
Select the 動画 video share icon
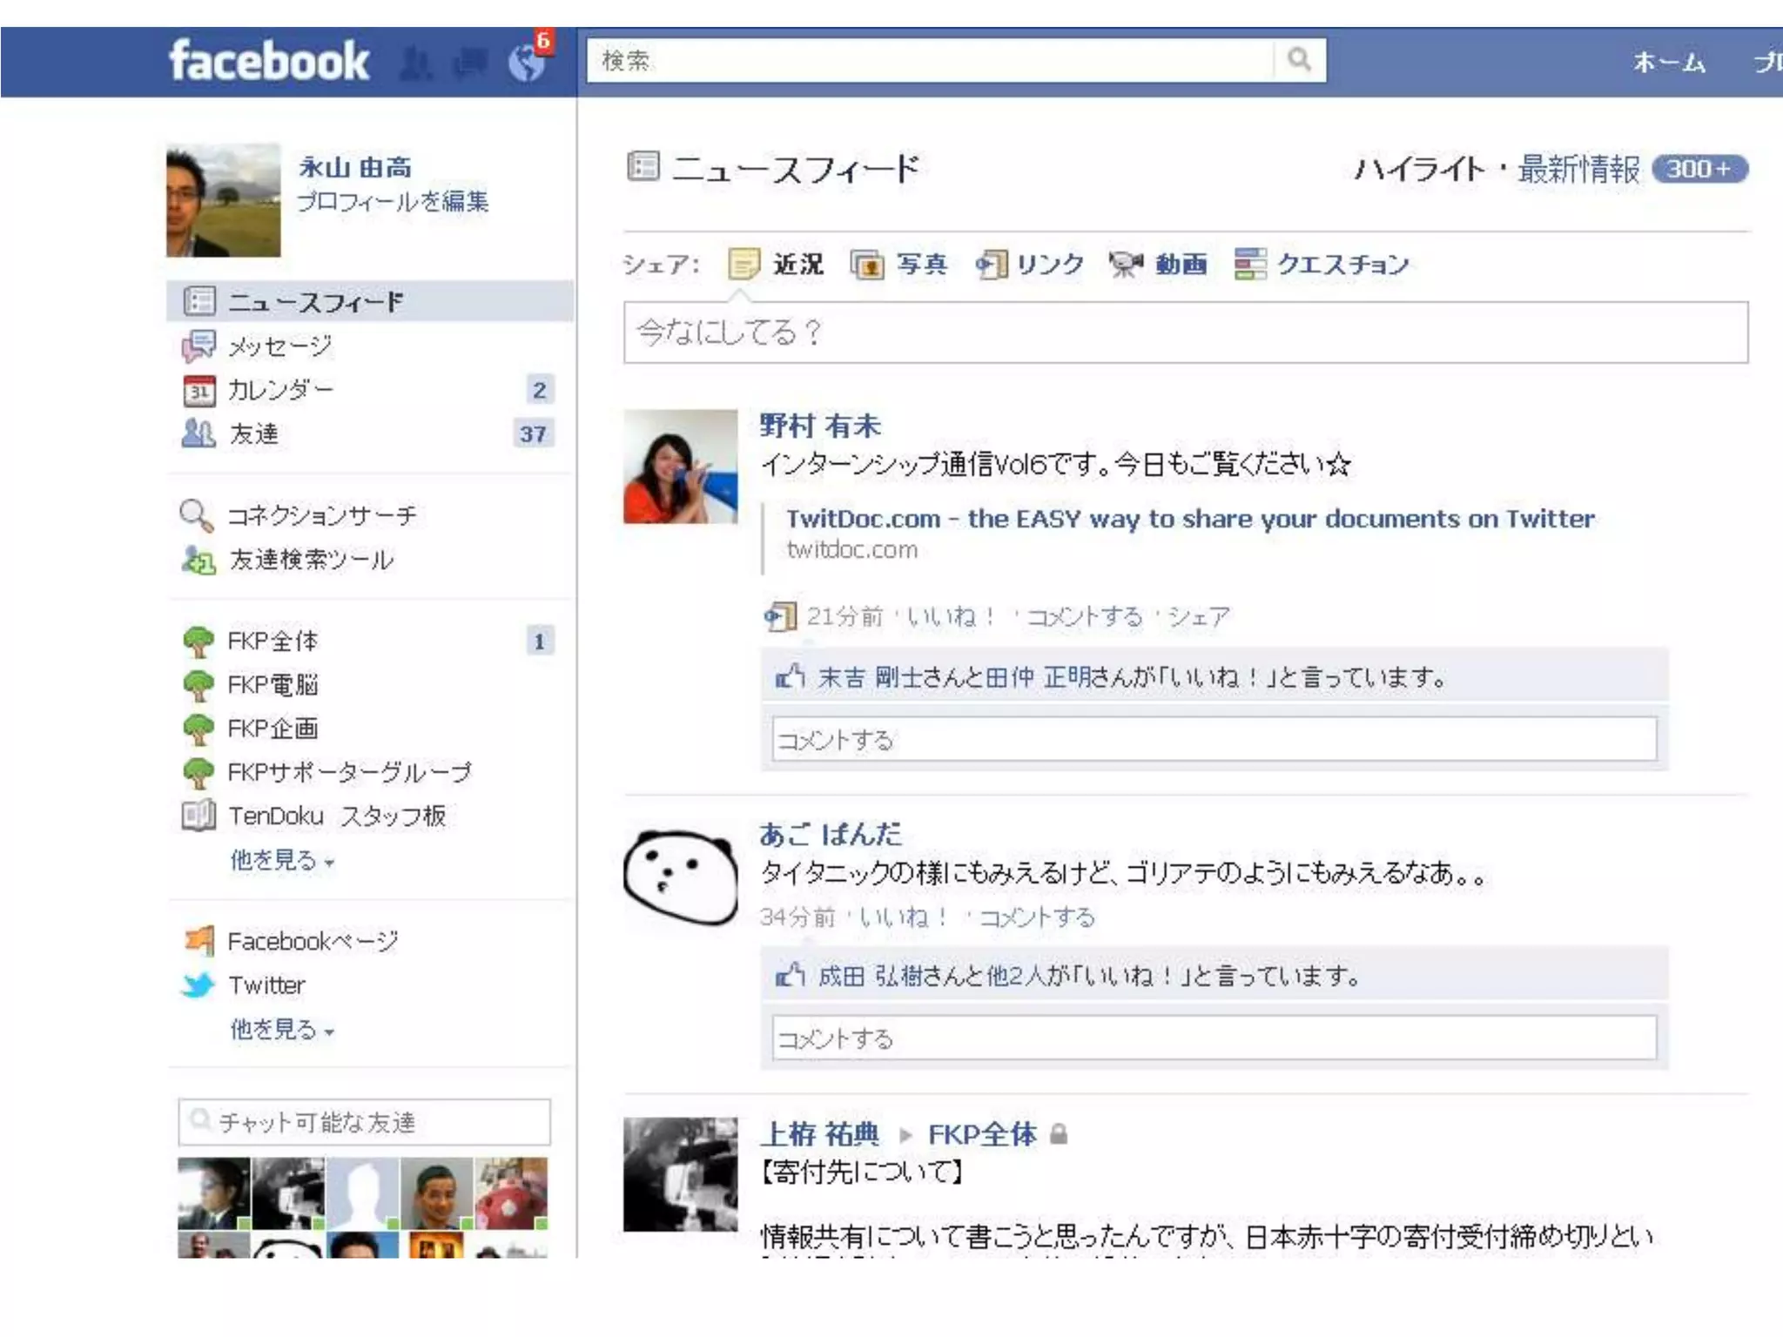point(1125,264)
